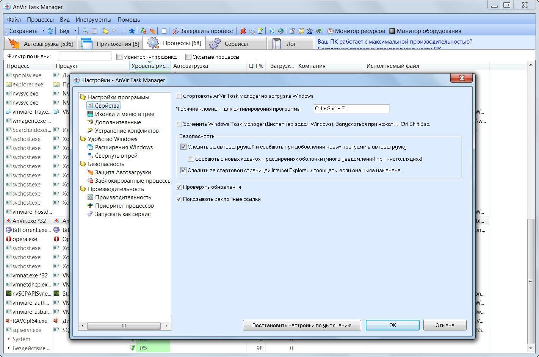
Task: Click the orange startup arrow toolbar icon
Action: point(152,31)
